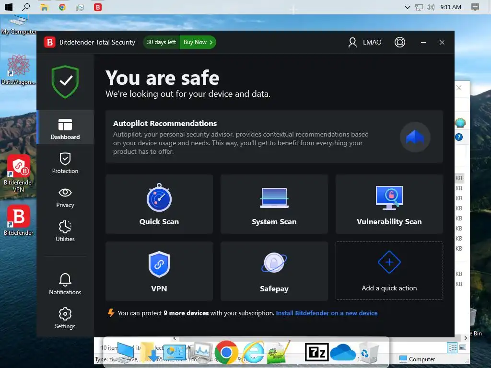Image resolution: width=491 pixels, height=368 pixels.
Task: Select the Bitdefender desktop shortcut
Action: (x=19, y=220)
